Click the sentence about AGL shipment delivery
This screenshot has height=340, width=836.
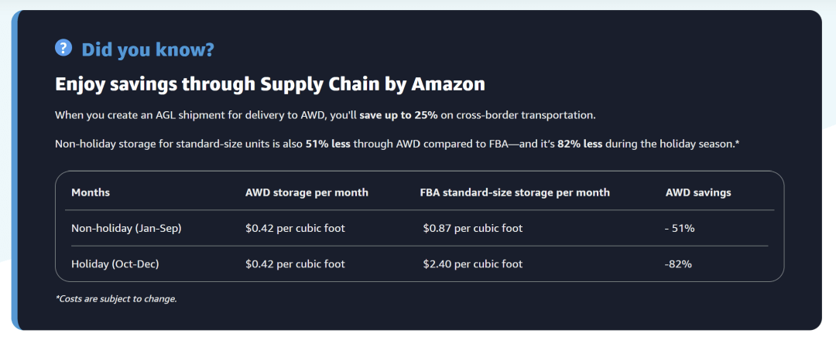[x=325, y=115]
